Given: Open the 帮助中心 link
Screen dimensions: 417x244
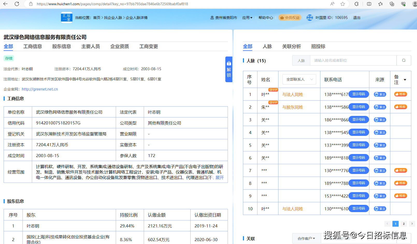Looking at the screenshot, I should [266, 18].
